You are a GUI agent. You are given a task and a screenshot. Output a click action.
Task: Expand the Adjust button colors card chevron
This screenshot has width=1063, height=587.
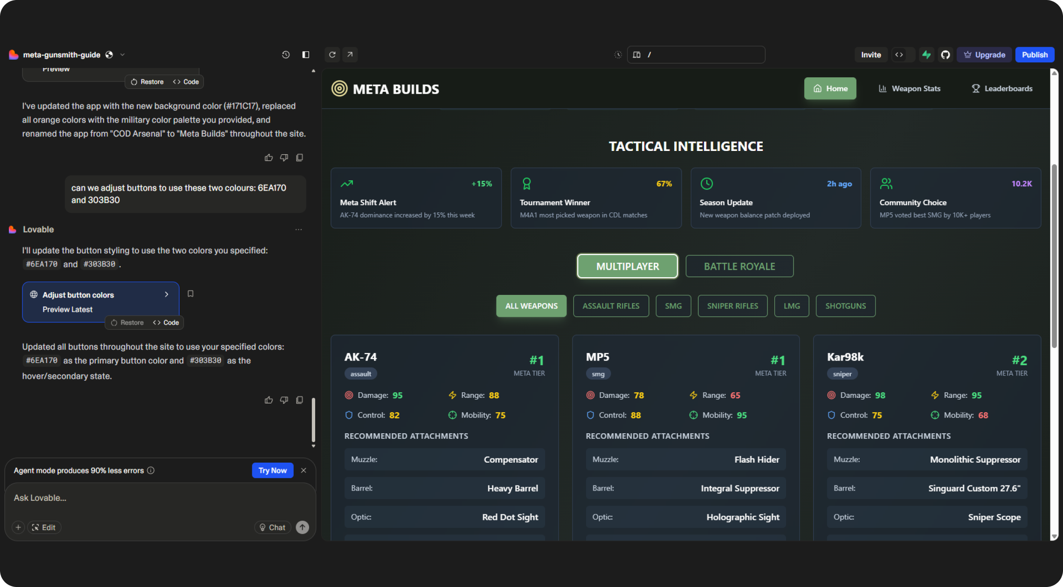(x=166, y=294)
